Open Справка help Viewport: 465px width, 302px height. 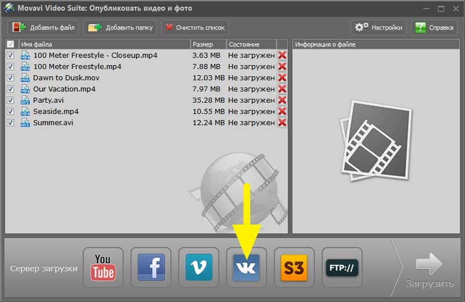(x=434, y=27)
